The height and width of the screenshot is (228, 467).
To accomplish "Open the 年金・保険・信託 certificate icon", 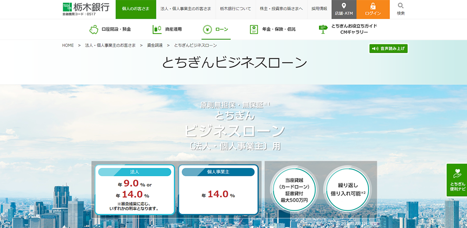I will 254,29.
